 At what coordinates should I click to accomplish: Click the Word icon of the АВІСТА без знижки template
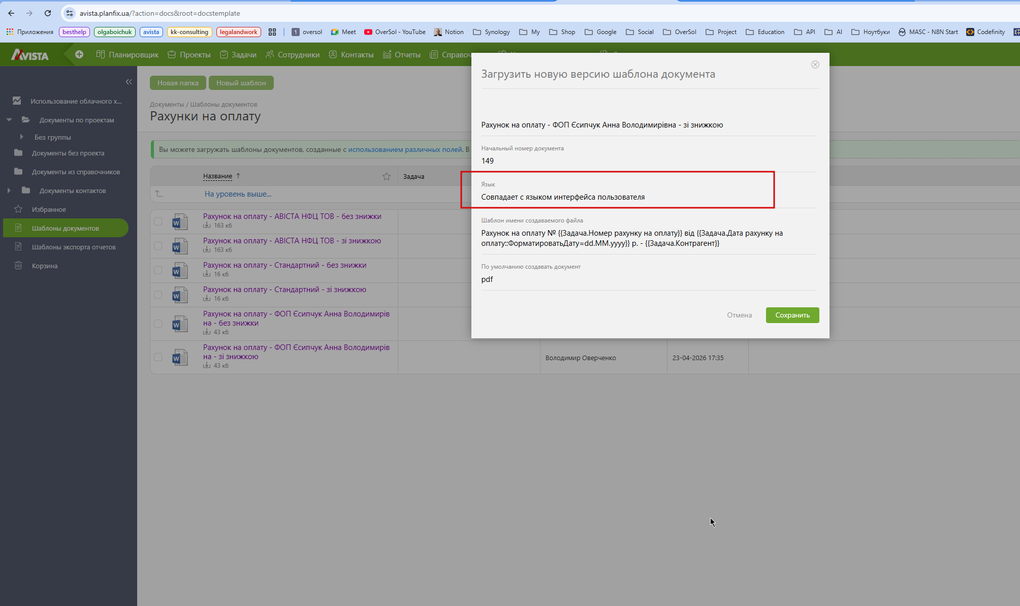pos(179,221)
